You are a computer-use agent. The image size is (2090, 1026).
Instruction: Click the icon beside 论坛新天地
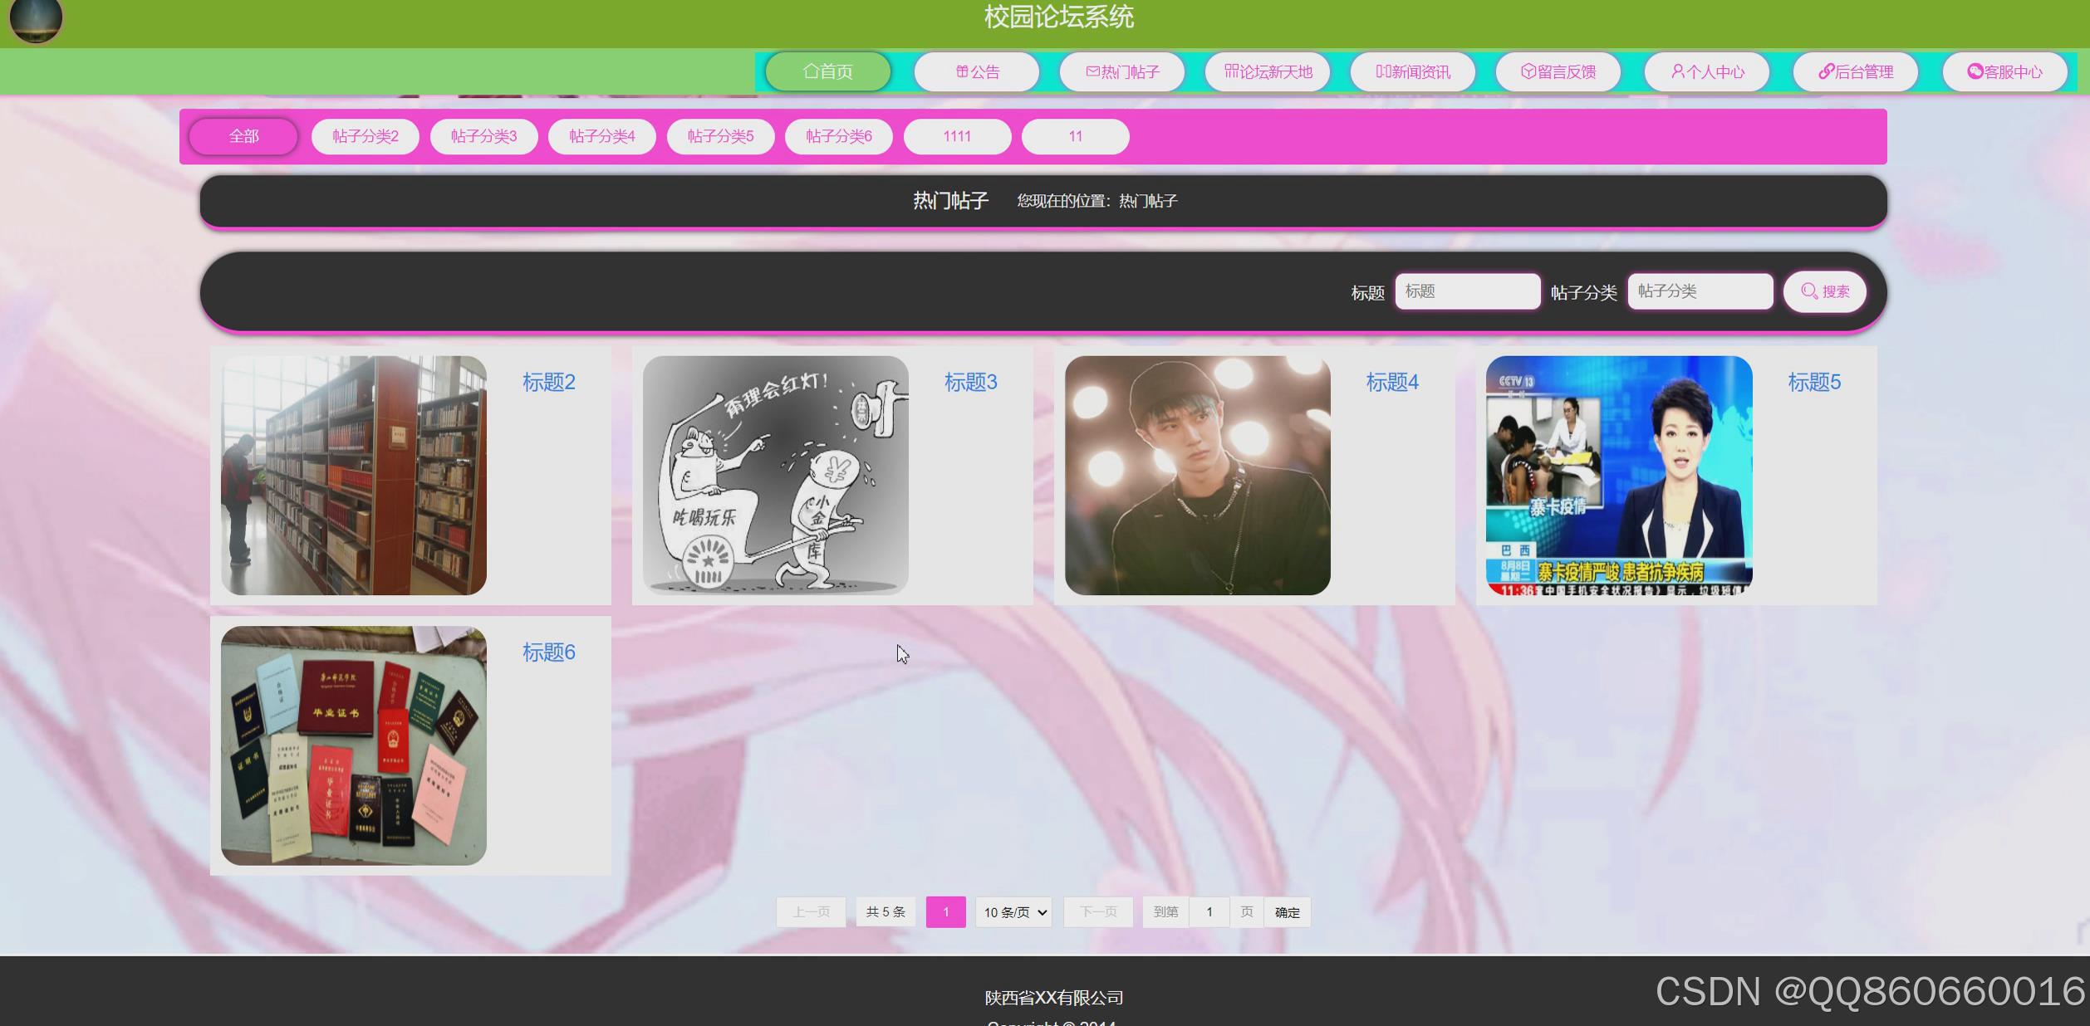1232,71
